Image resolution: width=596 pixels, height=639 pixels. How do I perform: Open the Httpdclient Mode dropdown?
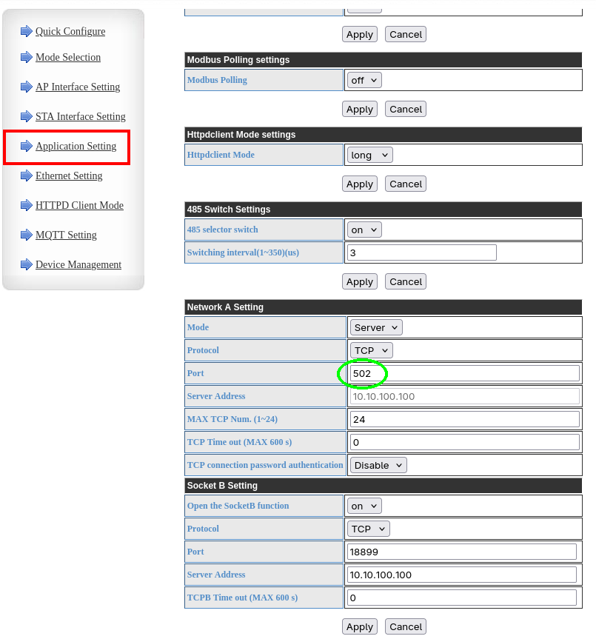click(369, 155)
